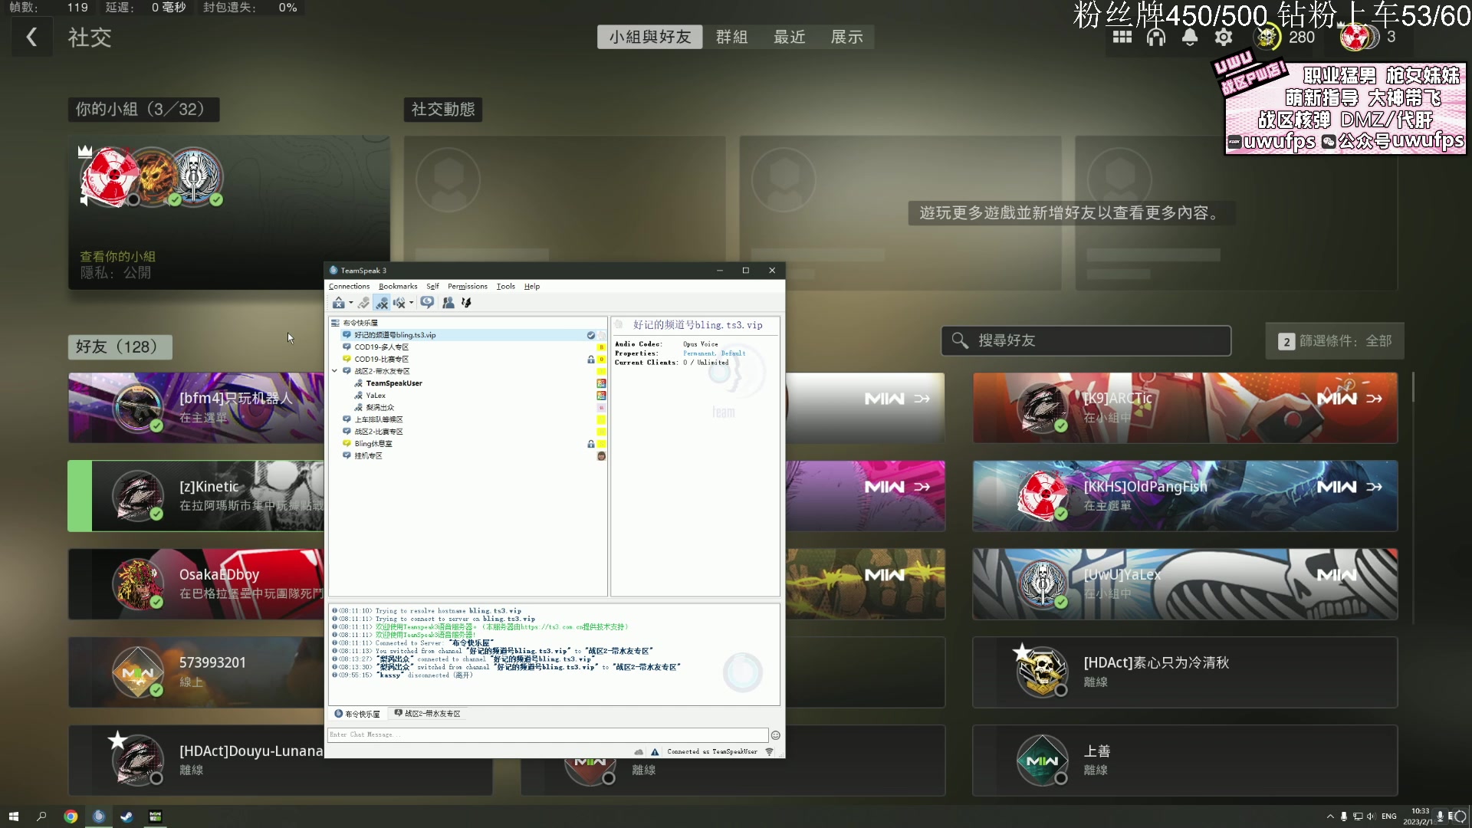The image size is (1472, 828).
Task: Select channel COD19-比赛专区
Action: tap(381, 360)
